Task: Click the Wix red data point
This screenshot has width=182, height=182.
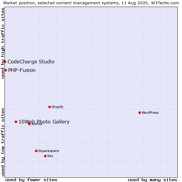Action: pos(45,156)
